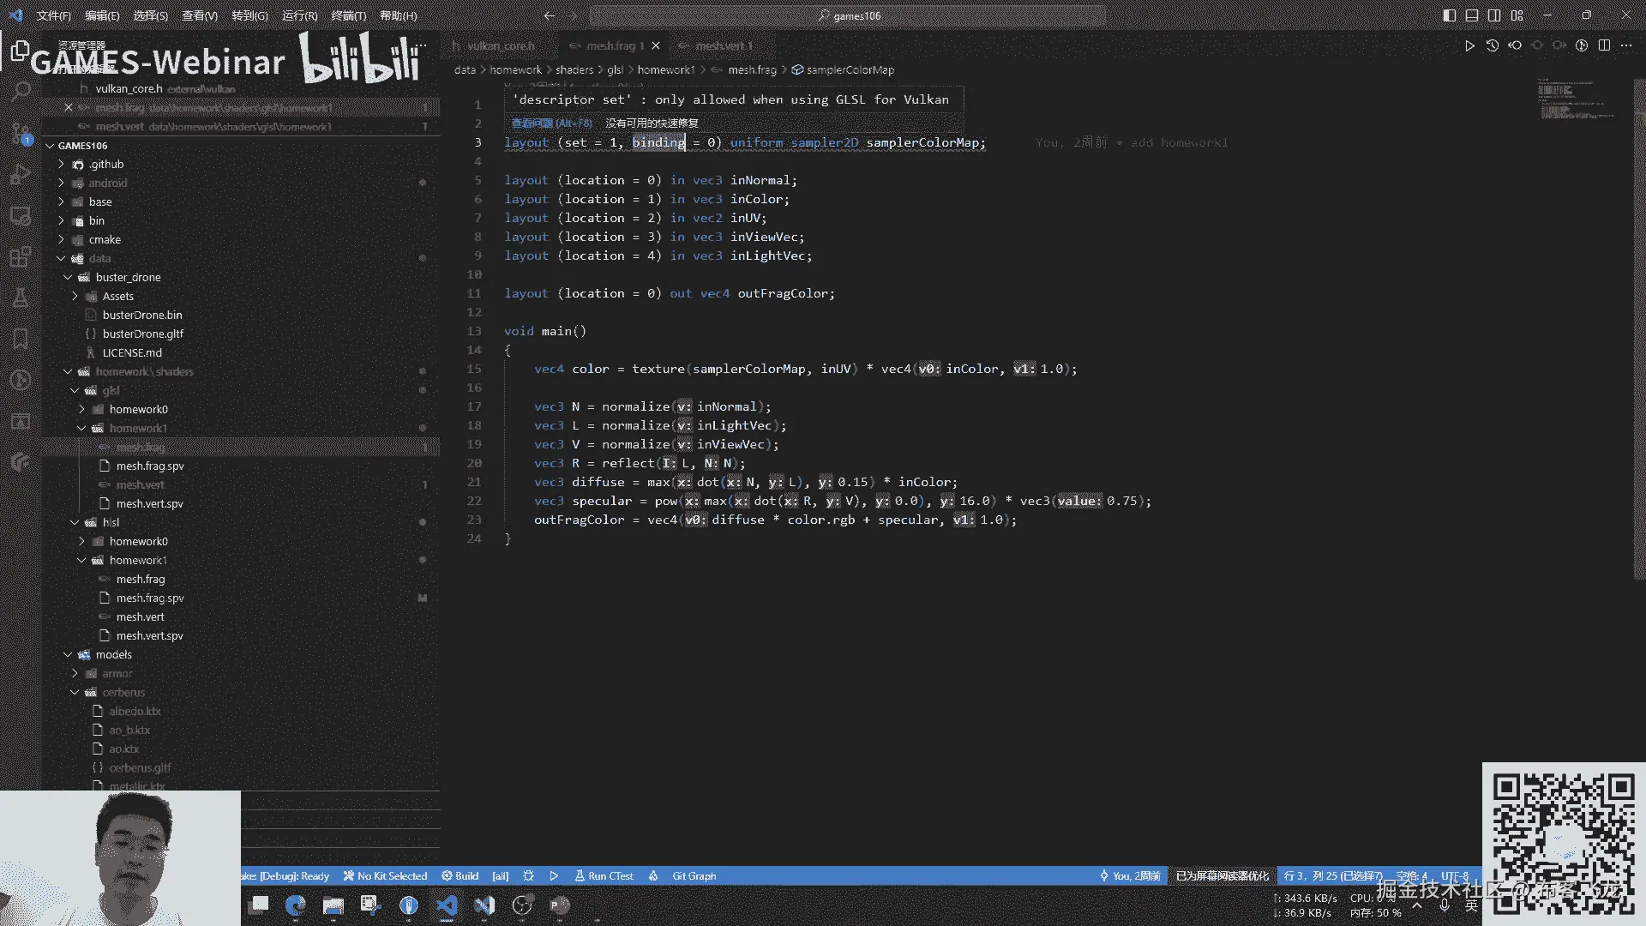1646x926 pixels.
Task: Toggle the bottom panel layout button
Action: pos(1472,15)
